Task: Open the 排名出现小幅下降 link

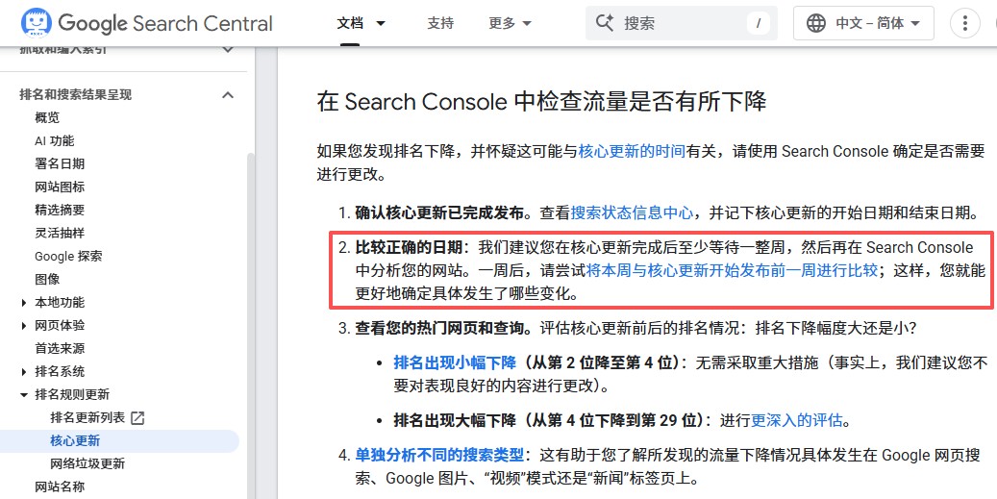Action: pos(455,363)
